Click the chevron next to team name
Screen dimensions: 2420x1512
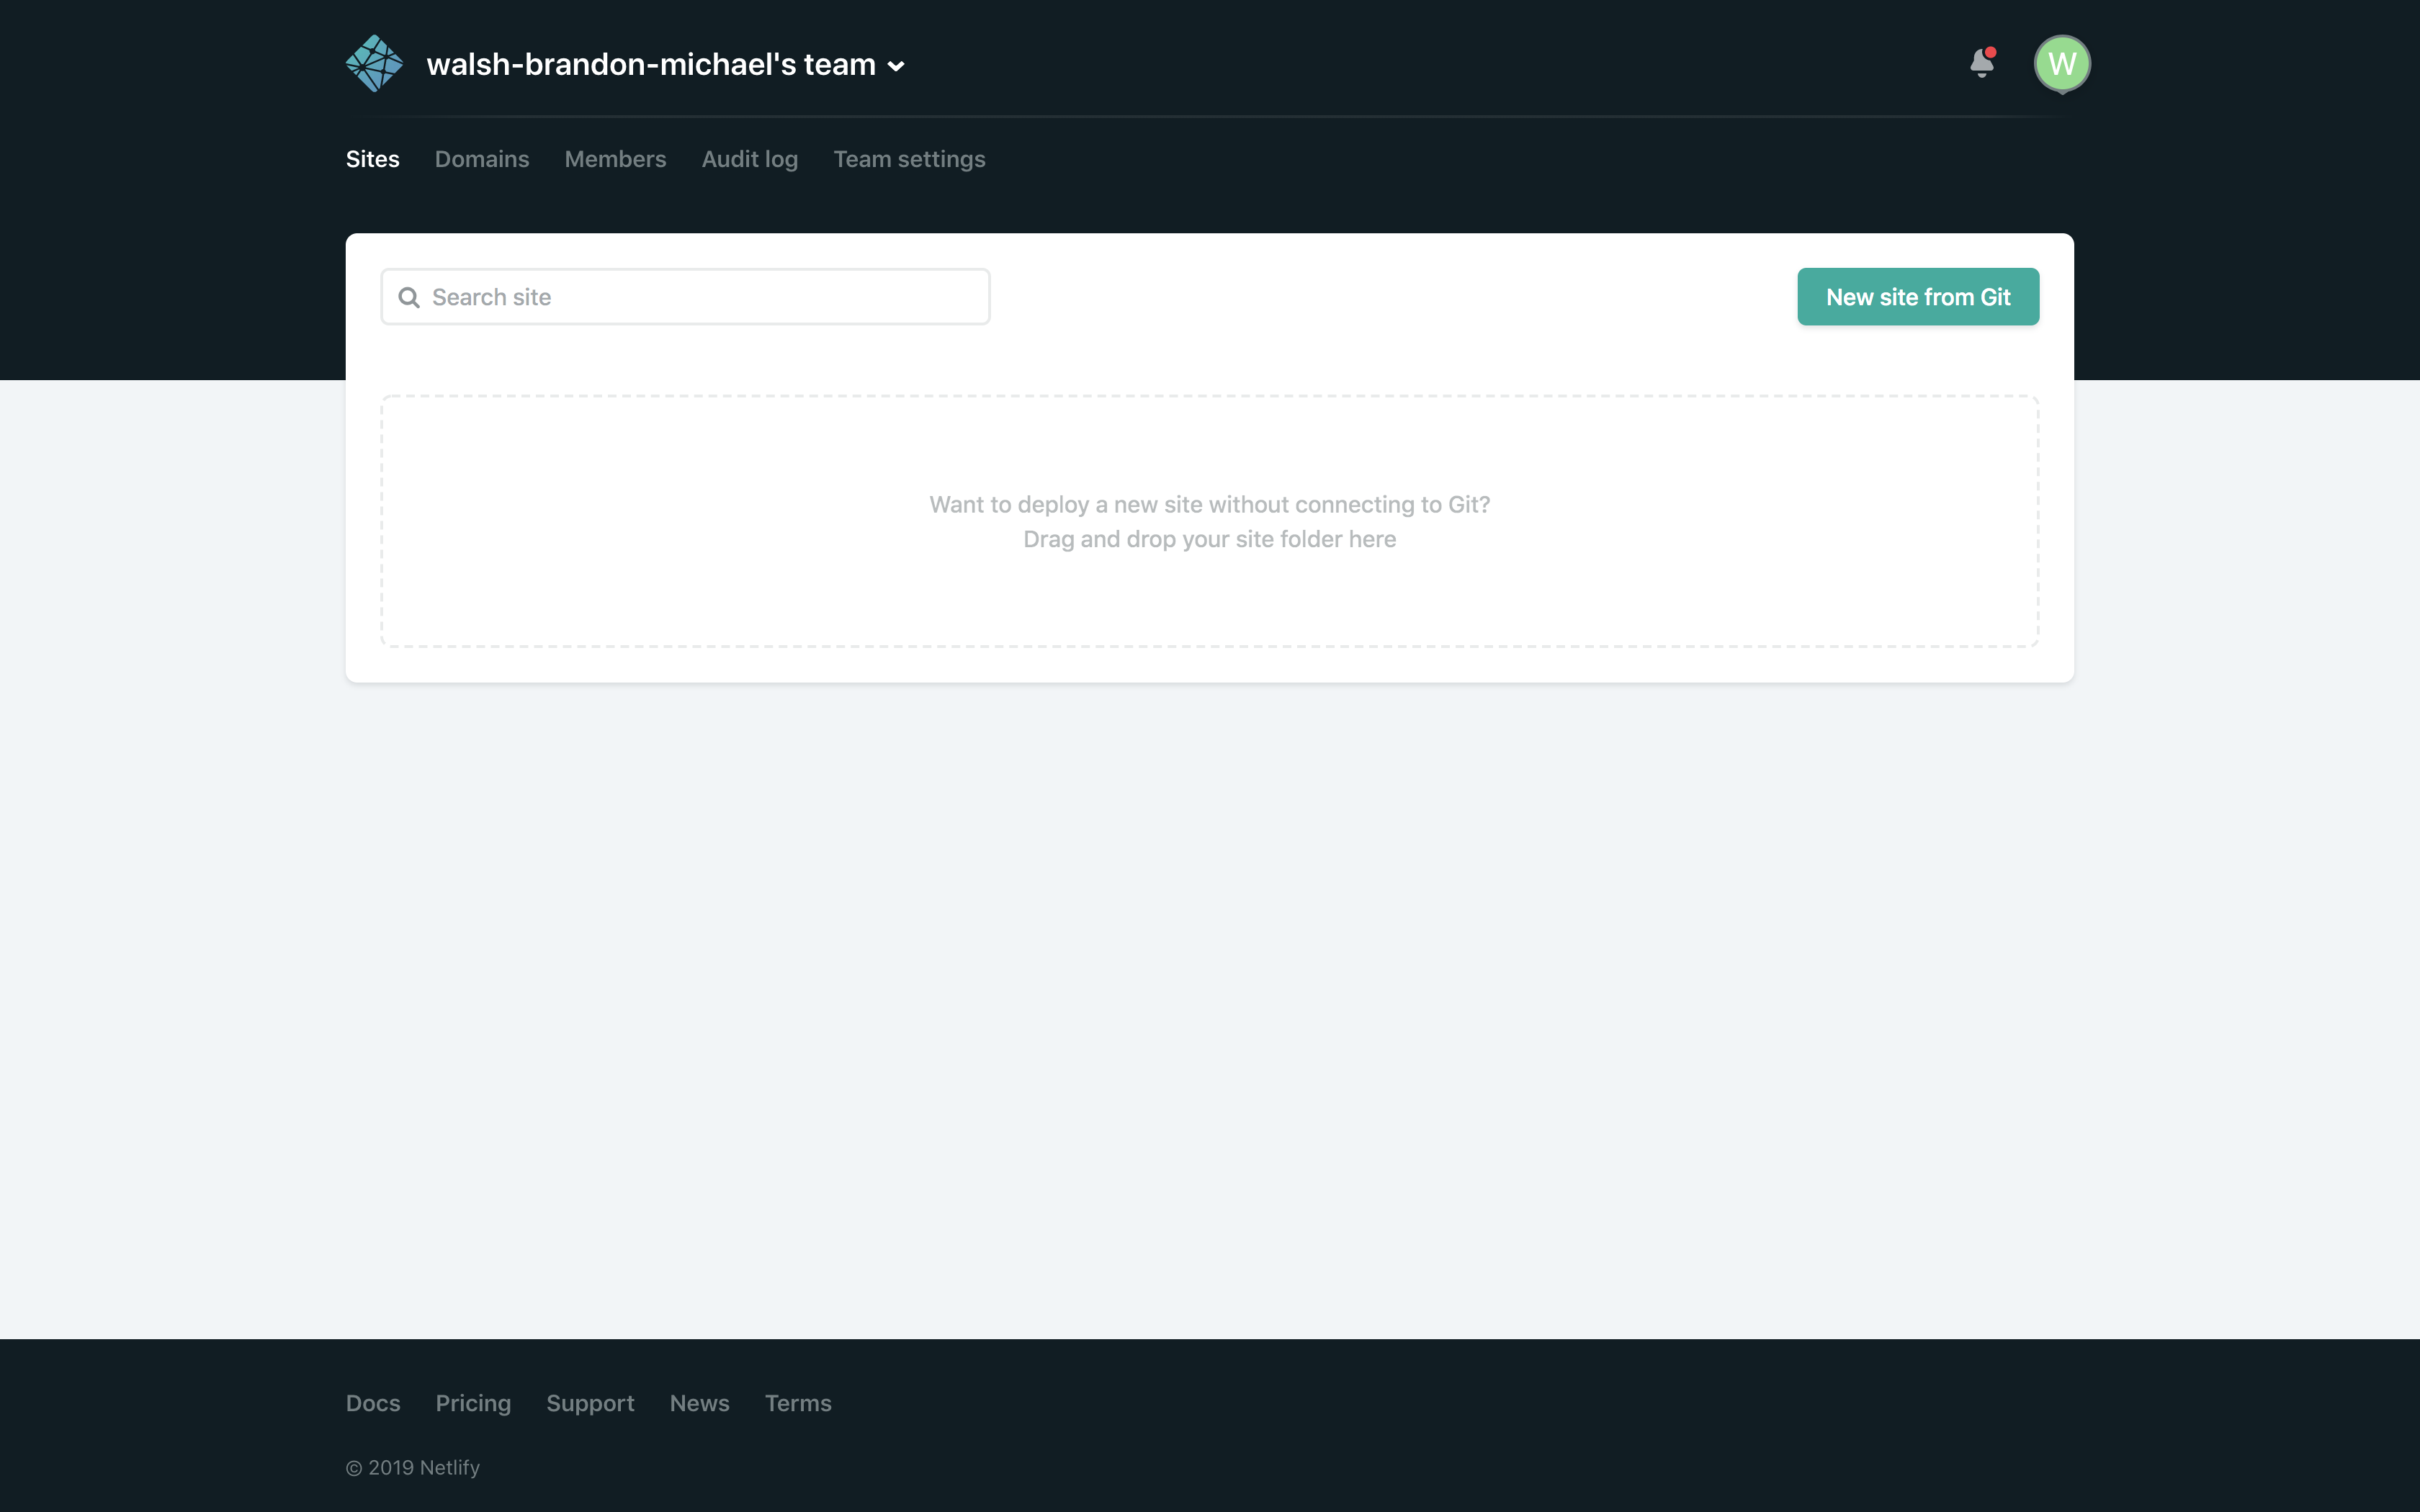pyautogui.click(x=896, y=66)
